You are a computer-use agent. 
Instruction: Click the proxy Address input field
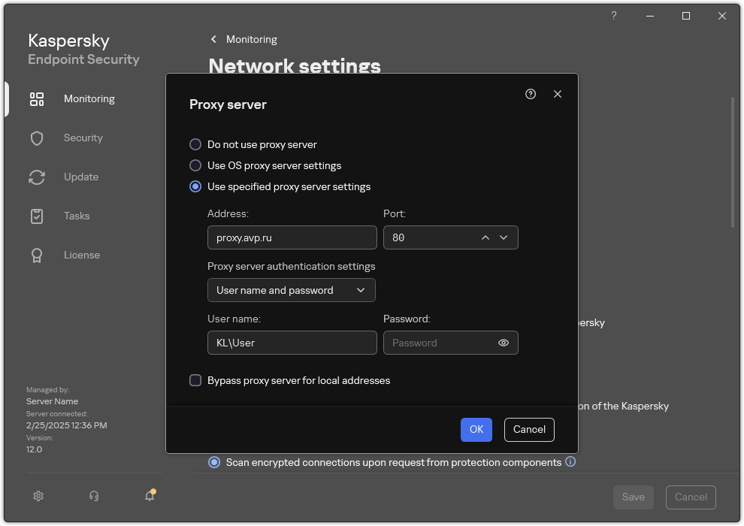click(x=292, y=237)
